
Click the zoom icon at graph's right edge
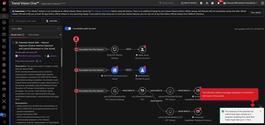260,107
